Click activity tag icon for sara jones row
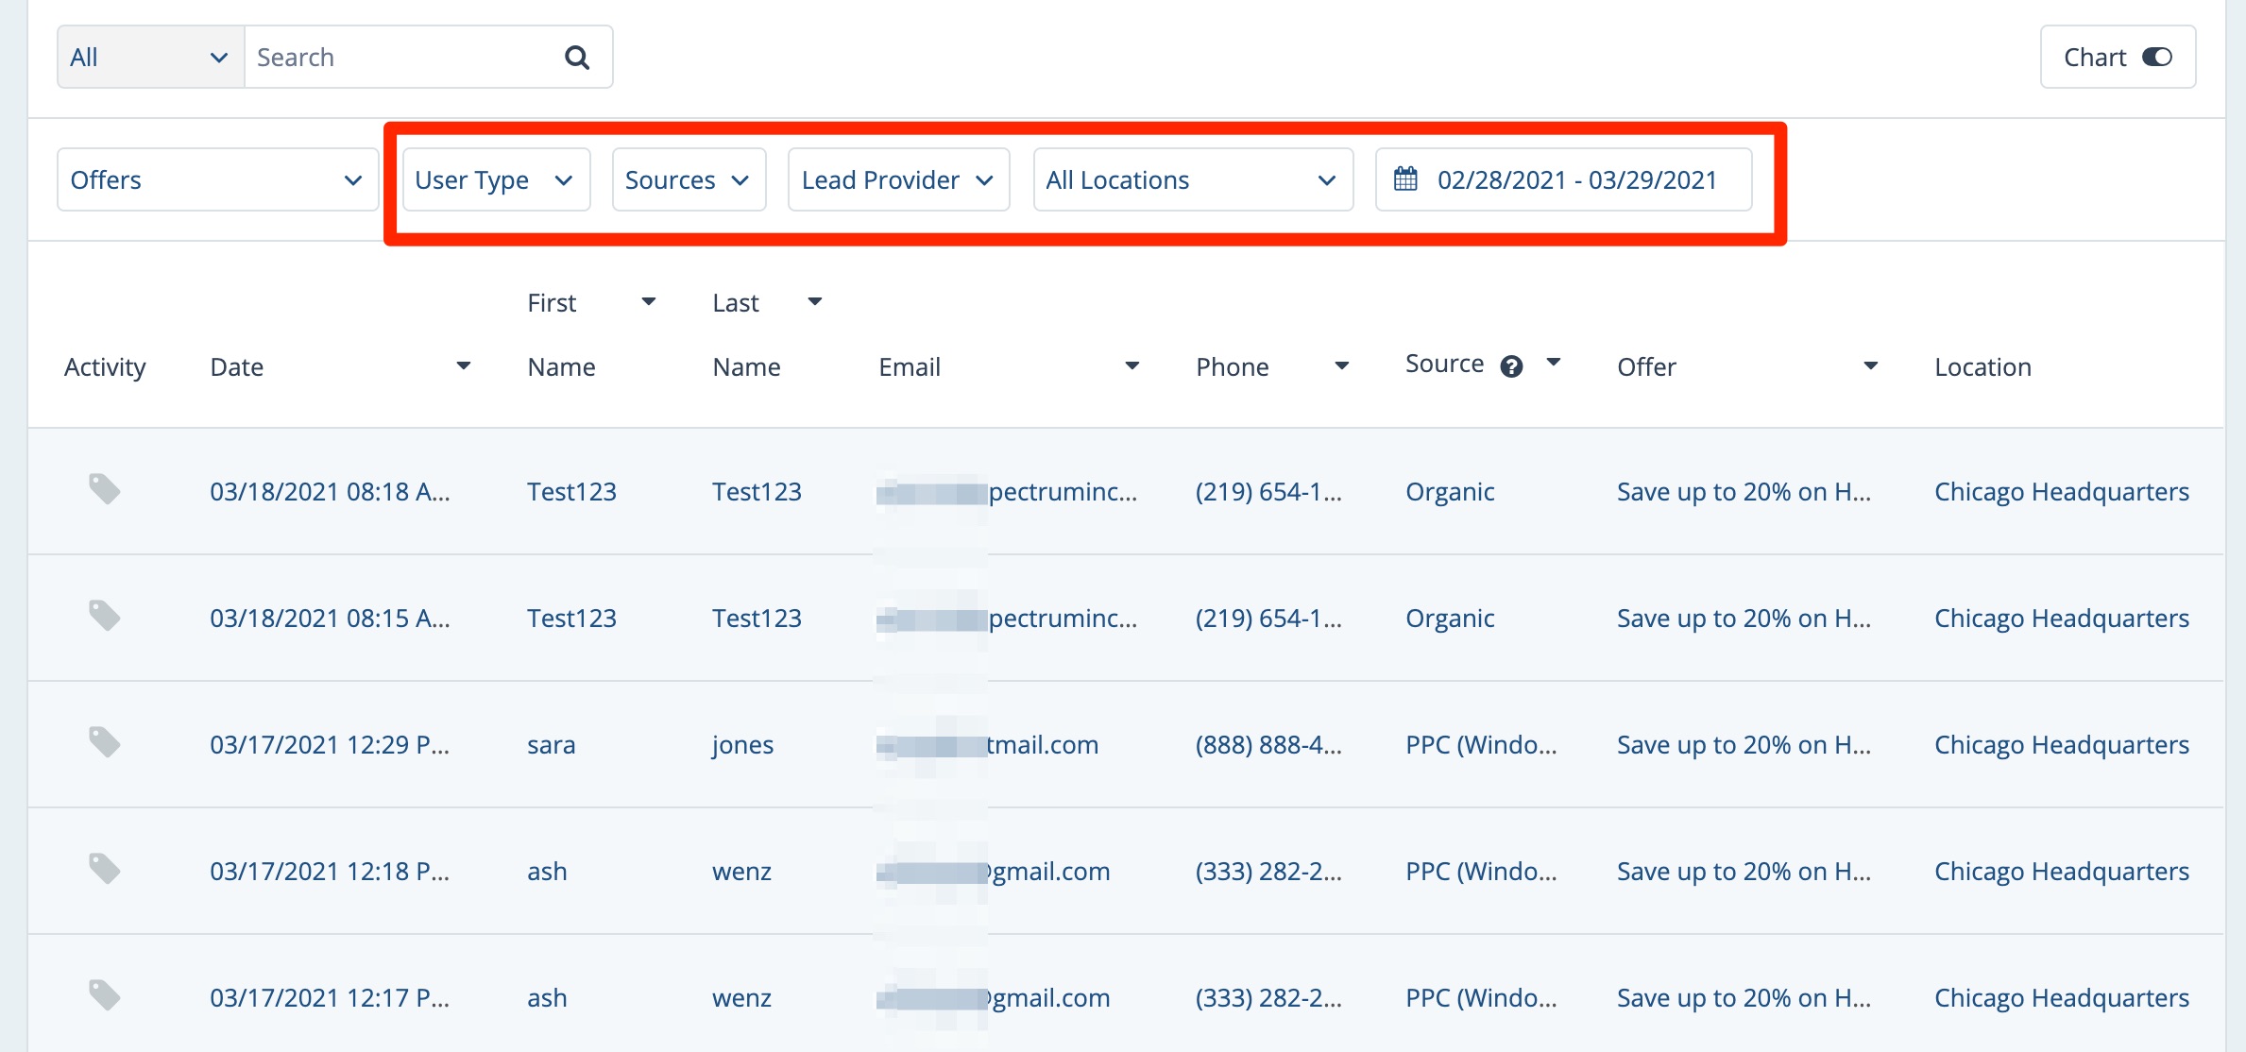2246x1052 pixels. click(104, 742)
